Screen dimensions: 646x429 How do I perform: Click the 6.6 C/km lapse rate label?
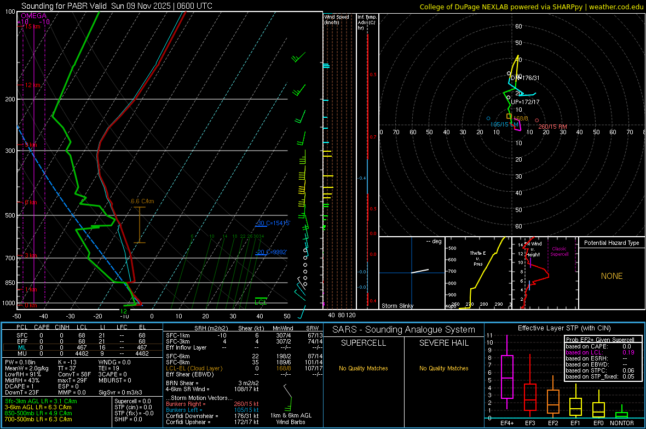pyautogui.click(x=142, y=201)
